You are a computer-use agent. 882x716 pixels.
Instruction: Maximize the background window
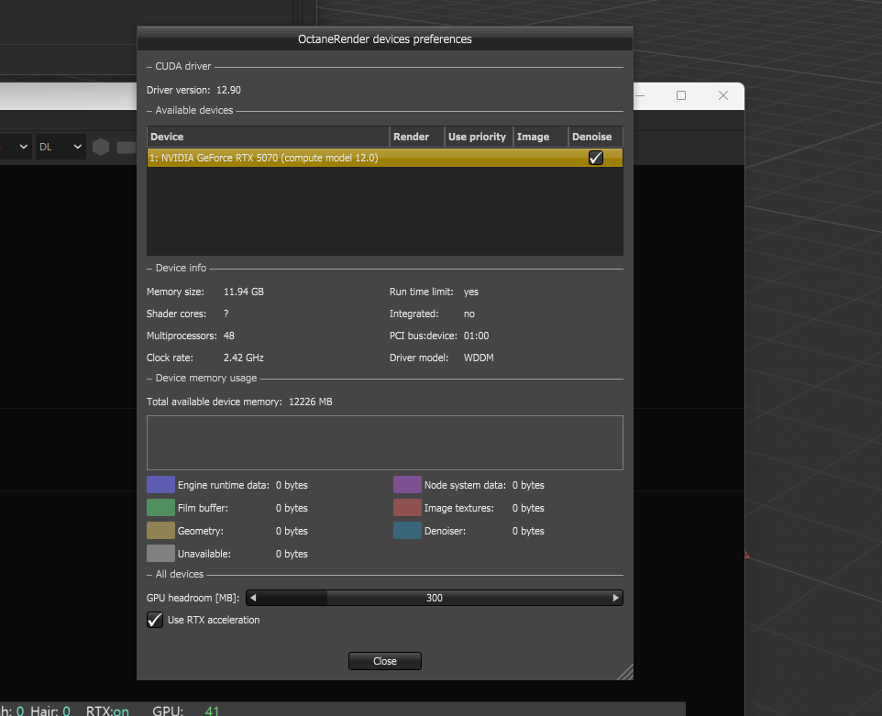(680, 95)
